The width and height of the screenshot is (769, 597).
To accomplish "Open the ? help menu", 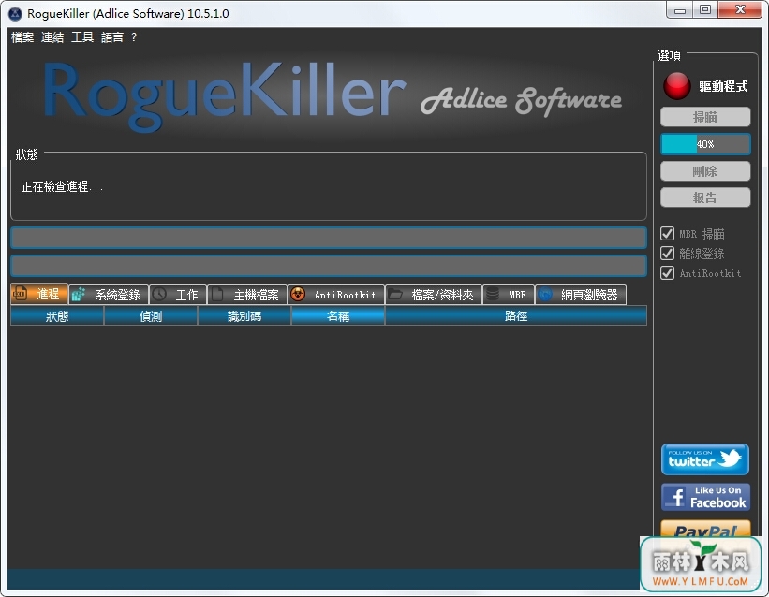I will point(134,37).
